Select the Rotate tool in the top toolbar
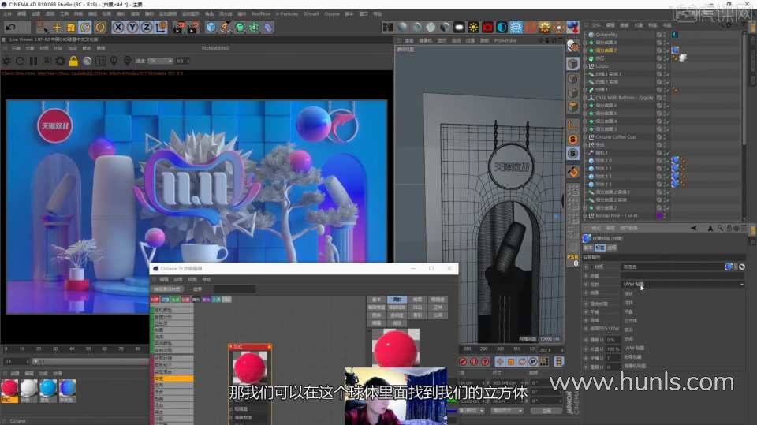This screenshot has width=757, height=425. coord(85,28)
